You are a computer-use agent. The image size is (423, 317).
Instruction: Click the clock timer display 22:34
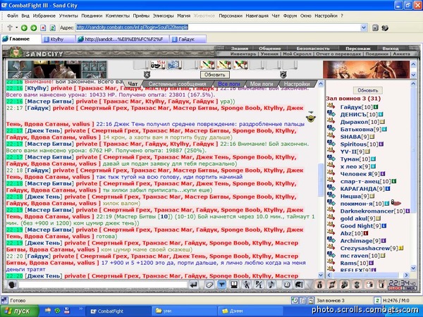(402, 285)
